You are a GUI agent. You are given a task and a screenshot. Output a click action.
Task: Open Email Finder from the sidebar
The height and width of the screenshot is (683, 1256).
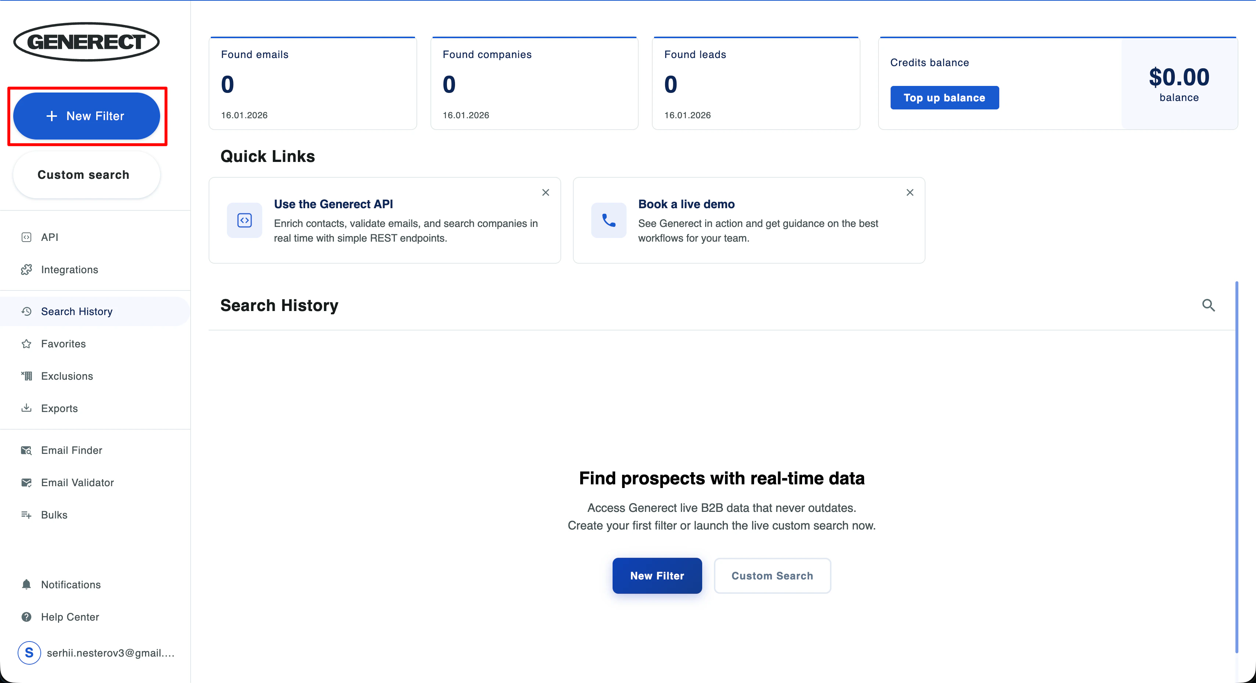(x=71, y=450)
